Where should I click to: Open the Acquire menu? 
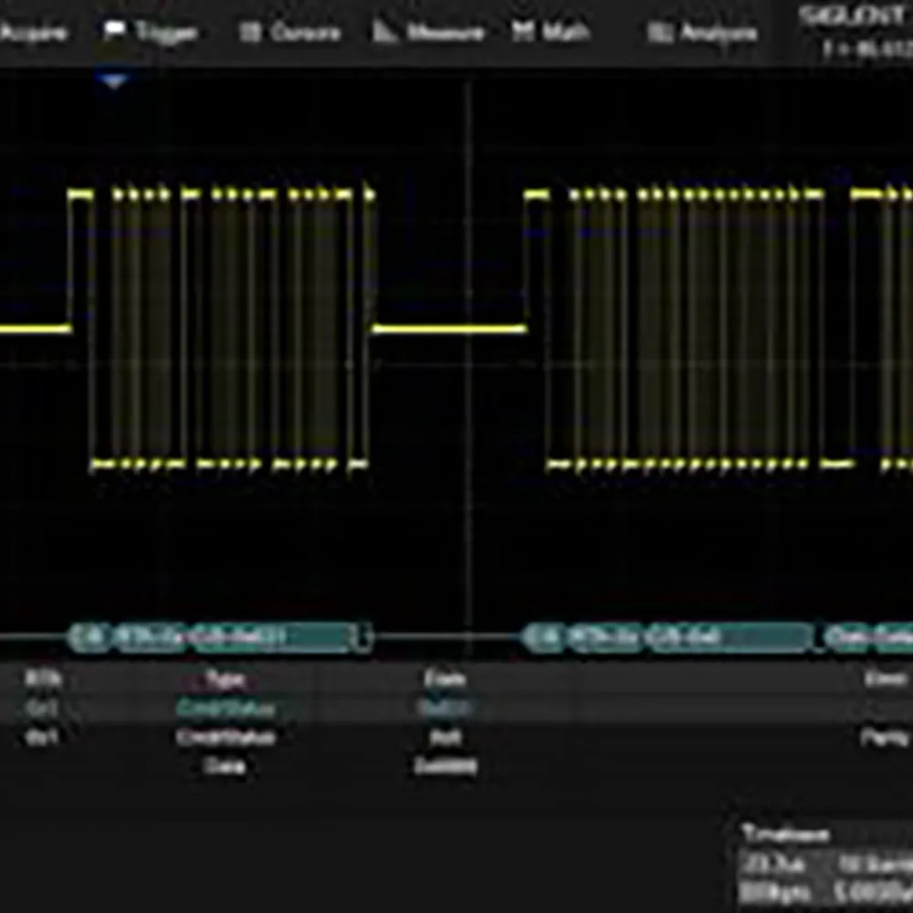(35, 33)
